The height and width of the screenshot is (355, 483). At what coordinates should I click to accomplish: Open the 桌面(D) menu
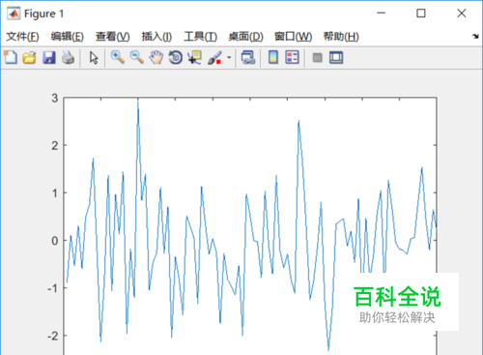point(245,37)
